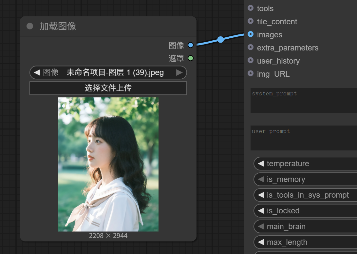Click the connected images input socket
Viewport: 357px width, 254px height.
pos(251,34)
